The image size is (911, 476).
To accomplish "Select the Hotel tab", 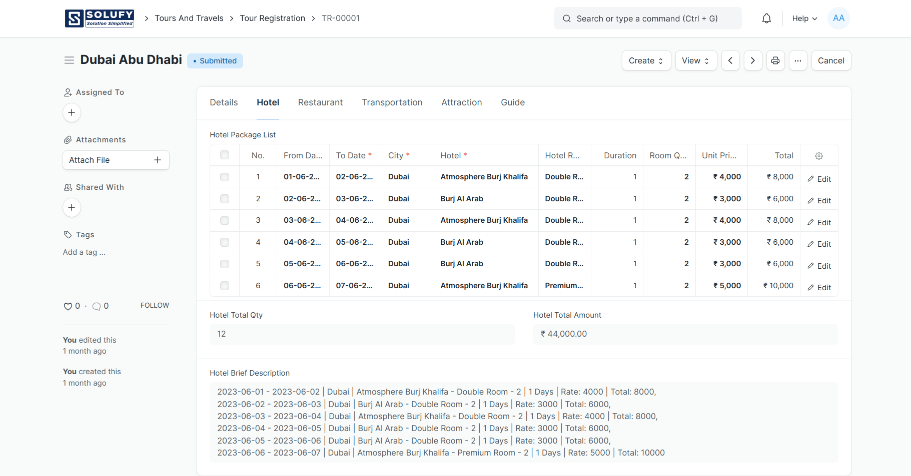I will [268, 102].
